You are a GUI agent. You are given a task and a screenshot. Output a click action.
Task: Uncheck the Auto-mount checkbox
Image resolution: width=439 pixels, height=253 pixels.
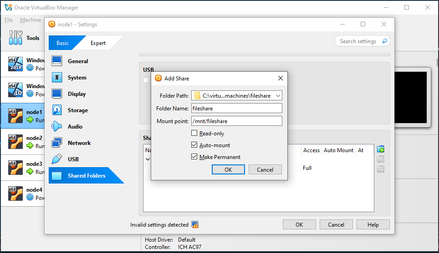pyautogui.click(x=194, y=145)
